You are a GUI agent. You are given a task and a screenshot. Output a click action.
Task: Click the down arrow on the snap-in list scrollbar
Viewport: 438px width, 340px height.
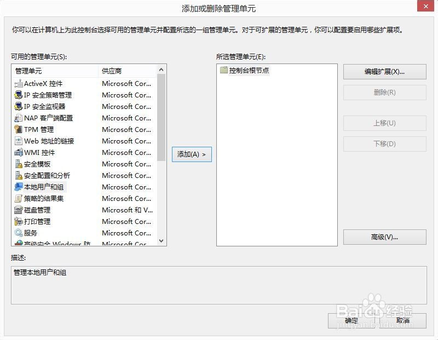(x=160, y=241)
